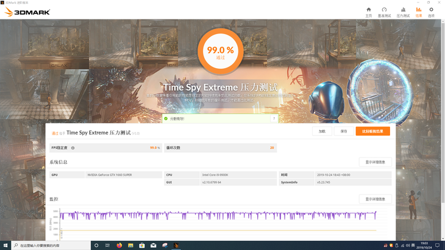Click the taskbar clock showing 19:03
The height and width of the screenshot is (250, 445).
tap(424, 246)
